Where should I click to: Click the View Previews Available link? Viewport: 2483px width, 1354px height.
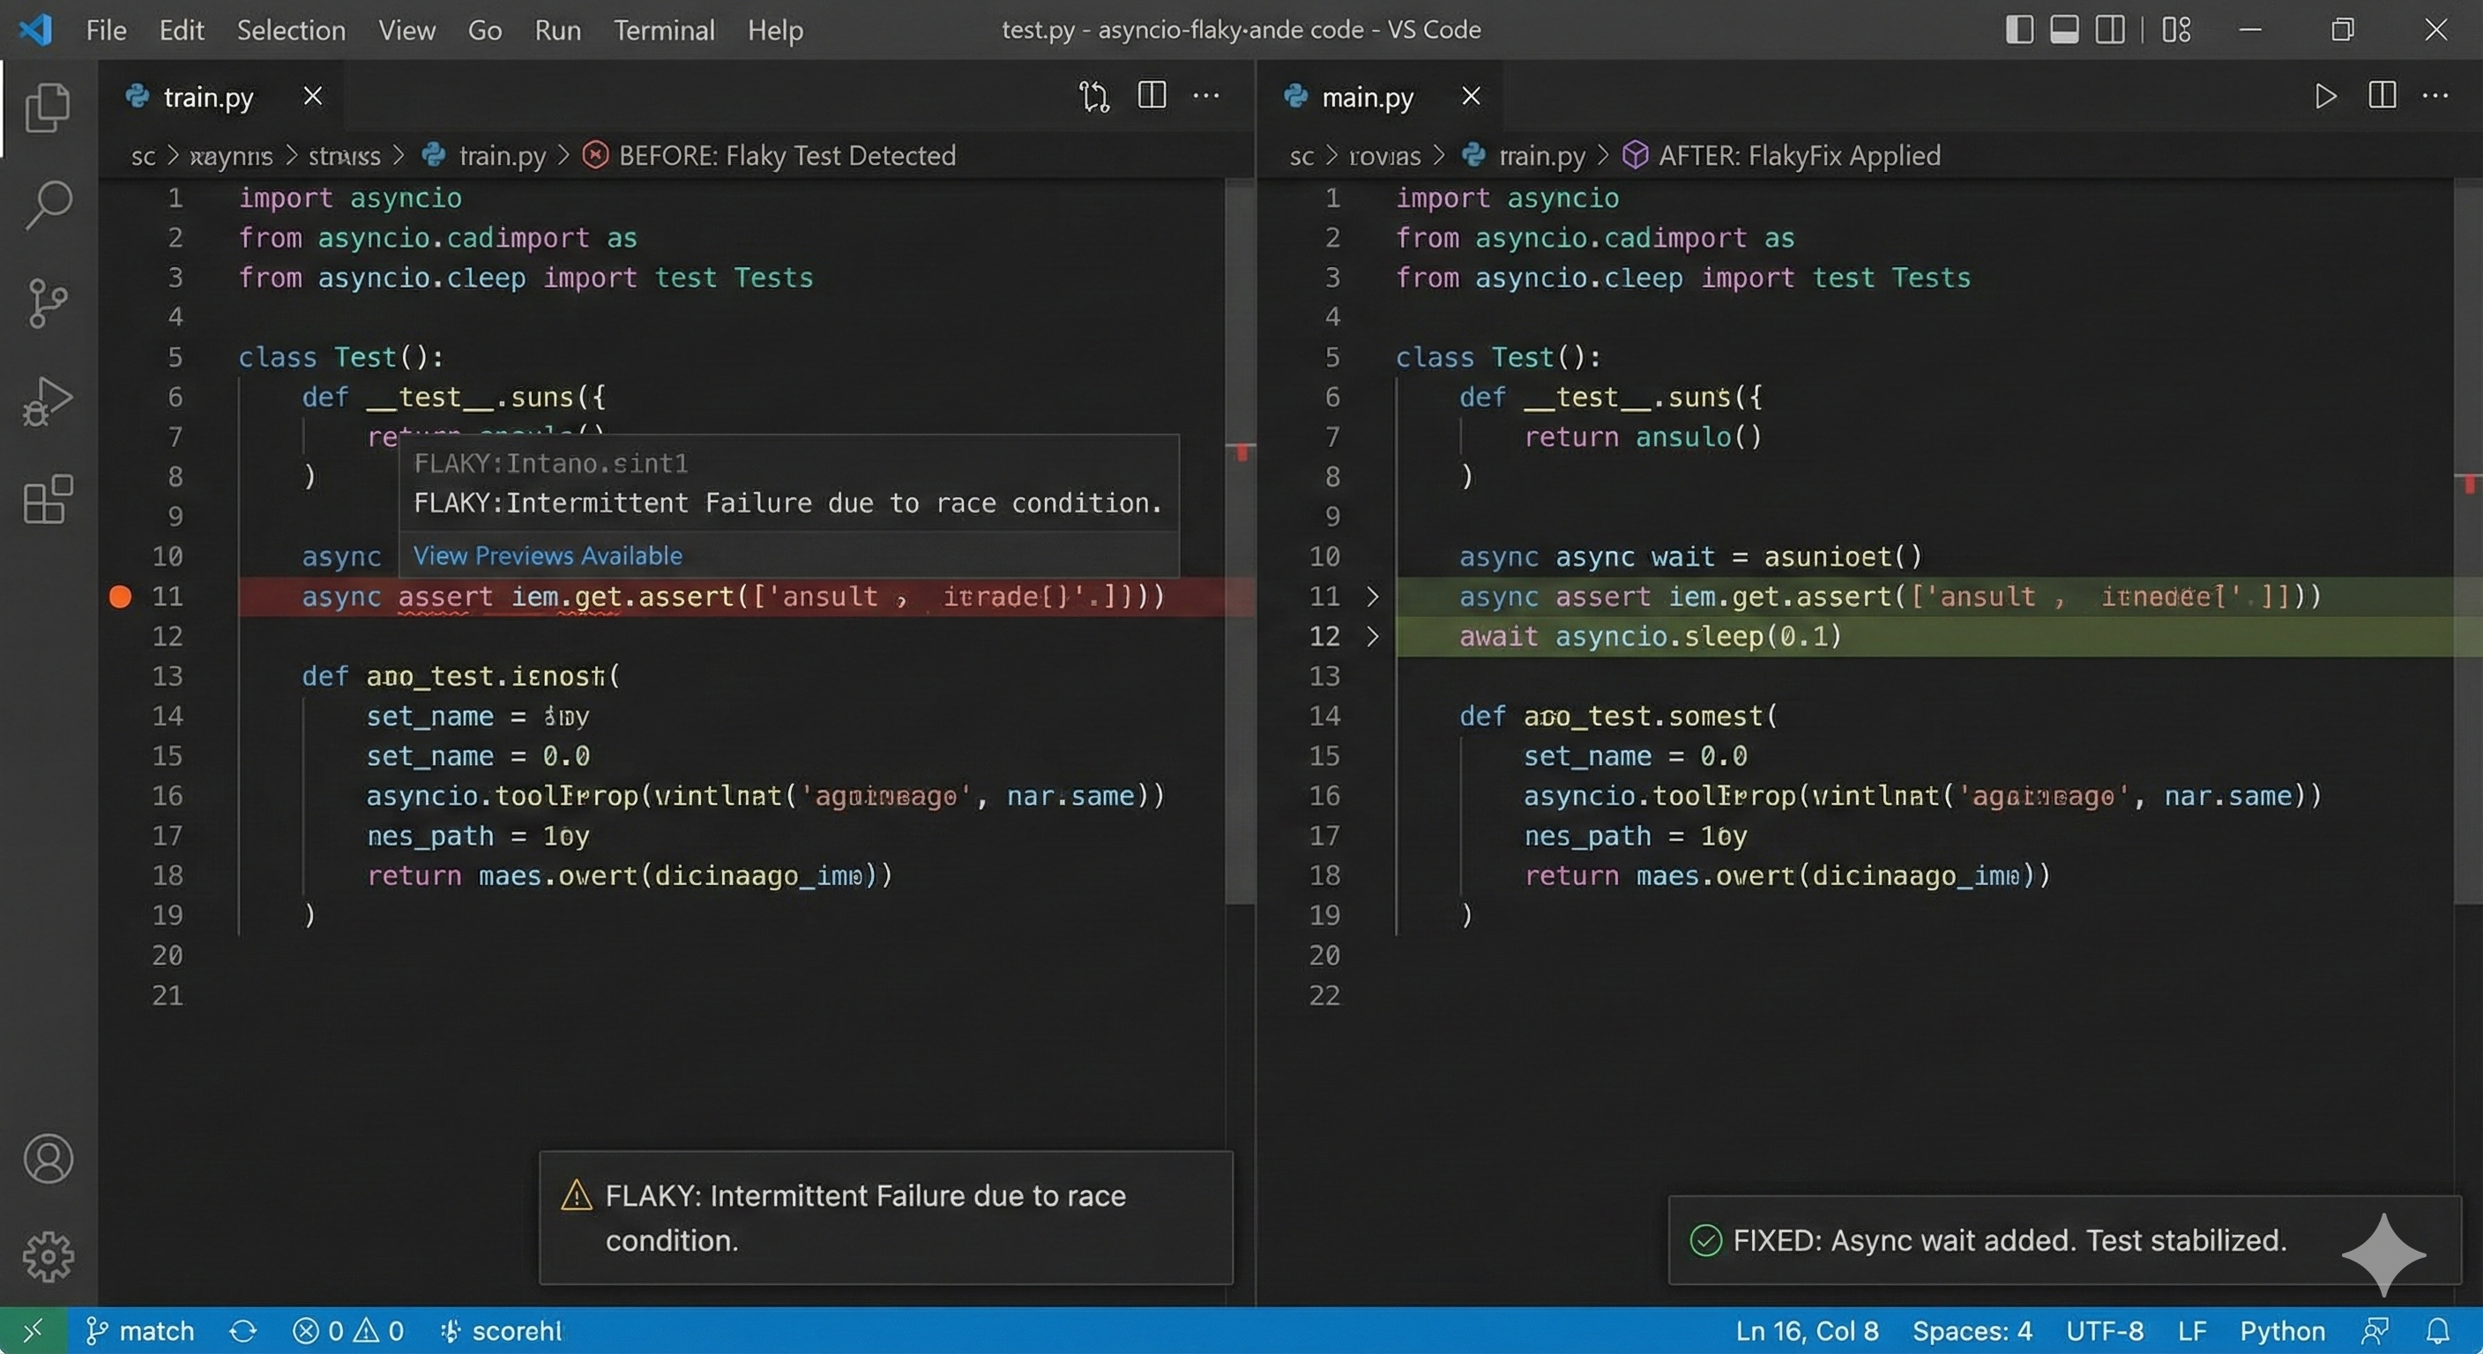pos(548,556)
